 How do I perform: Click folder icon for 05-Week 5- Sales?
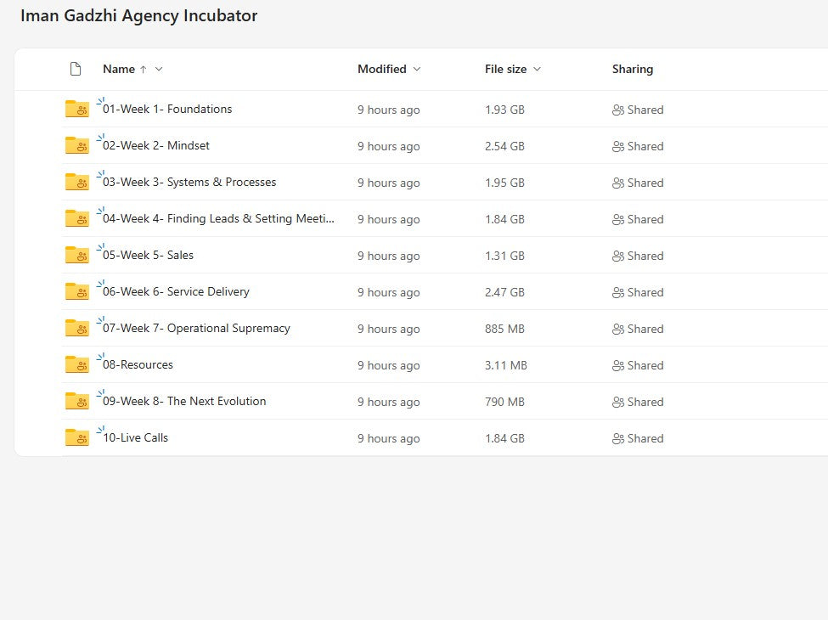(76, 255)
